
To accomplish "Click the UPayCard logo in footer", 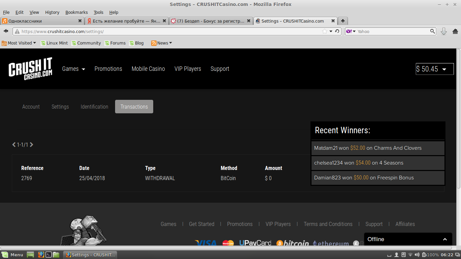I will pyautogui.click(x=255, y=243).
